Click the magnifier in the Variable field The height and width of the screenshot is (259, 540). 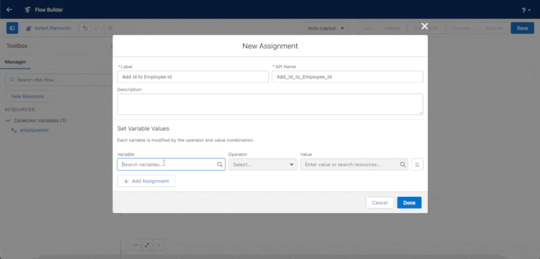tap(220, 165)
